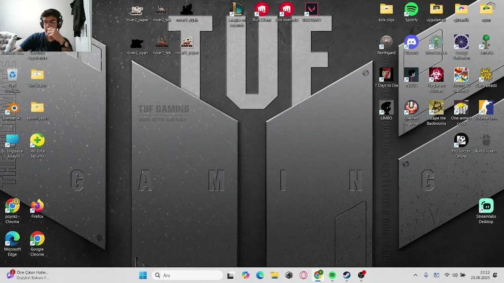Launch the Google Chrome desktop shortcut
The image size is (504, 283).
[37, 244]
